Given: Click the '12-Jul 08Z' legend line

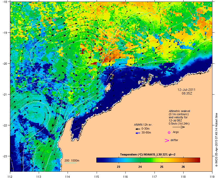Looking at the screenshot, I should click(x=175, y=120).
